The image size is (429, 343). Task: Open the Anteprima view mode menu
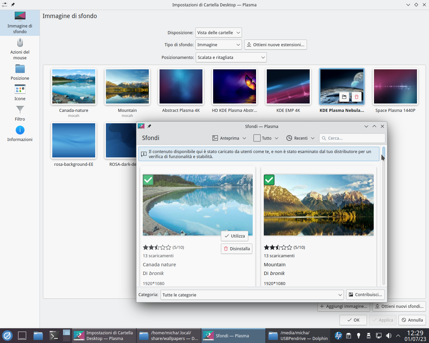pyautogui.click(x=229, y=138)
